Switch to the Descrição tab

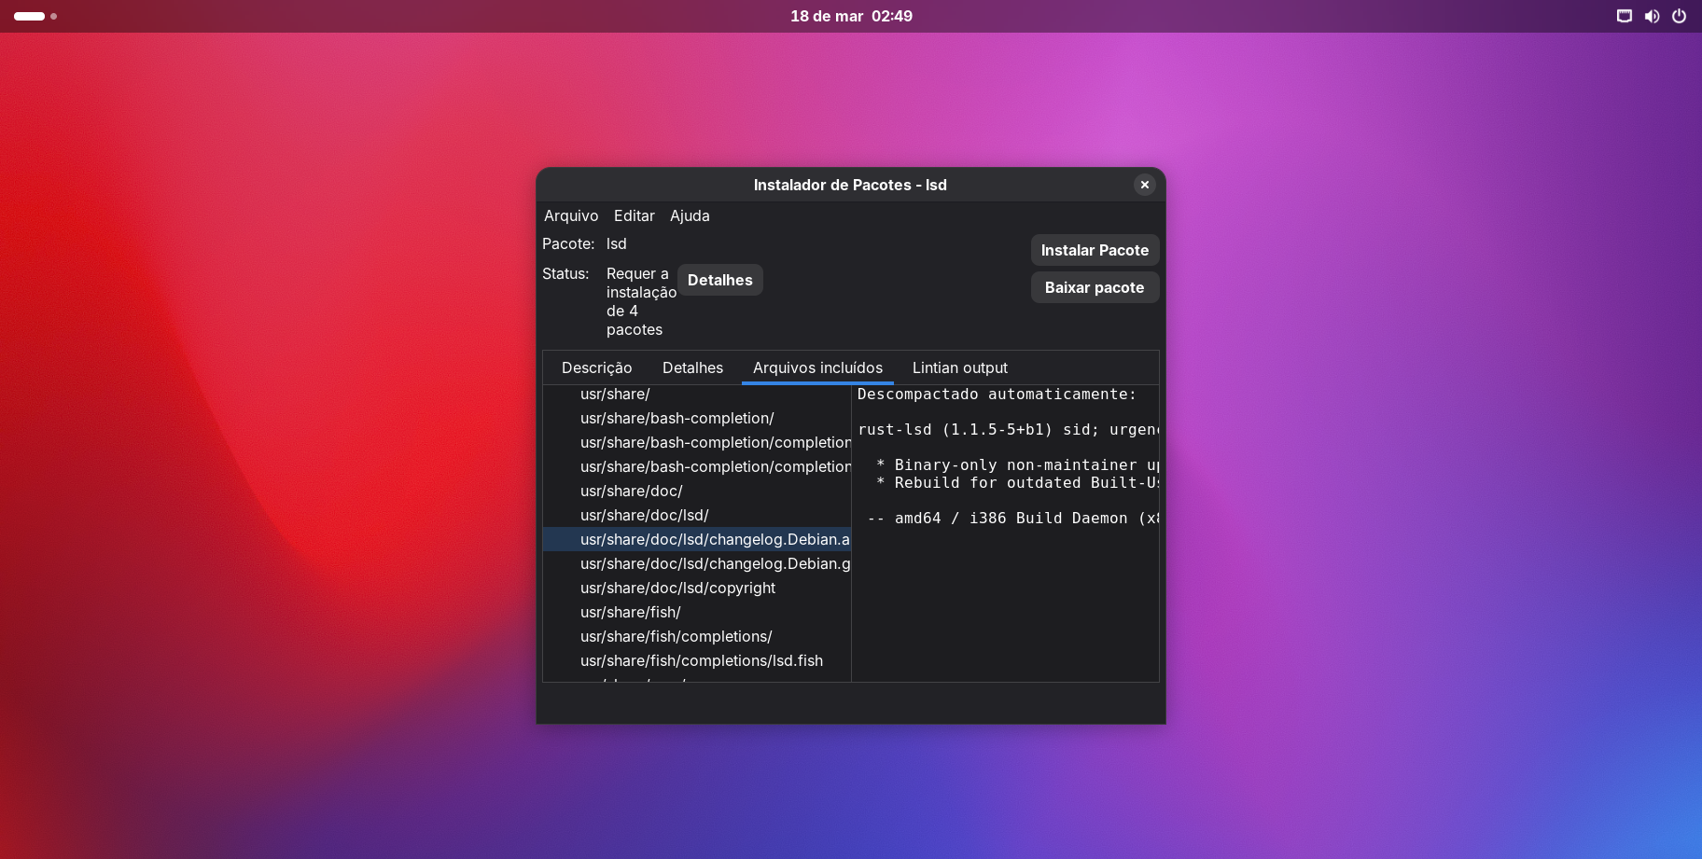coord(596,367)
